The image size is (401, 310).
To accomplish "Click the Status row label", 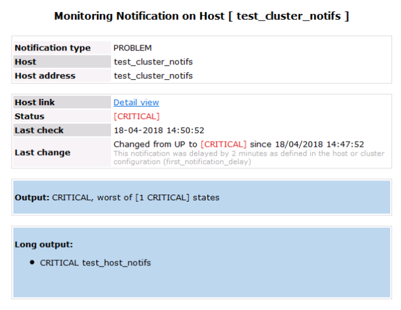I will point(29,117).
